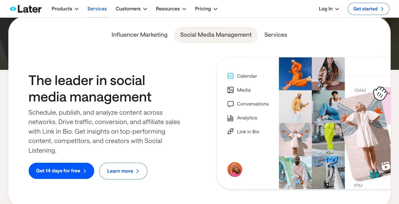Click the Media image icon
This screenshot has width=399, height=204.
click(230, 90)
